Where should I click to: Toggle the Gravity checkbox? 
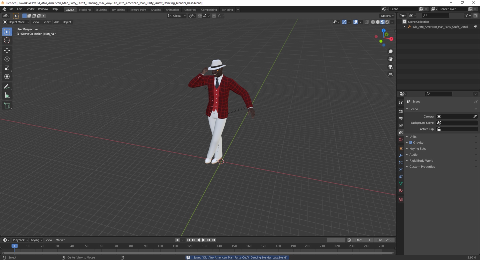[411, 142]
